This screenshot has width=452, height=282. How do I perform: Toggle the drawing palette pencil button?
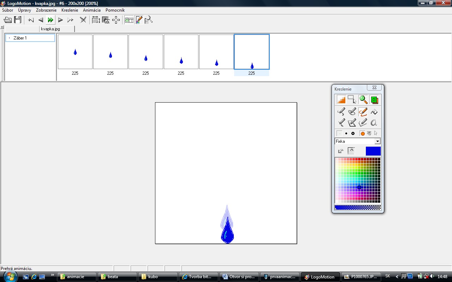click(x=139, y=20)
